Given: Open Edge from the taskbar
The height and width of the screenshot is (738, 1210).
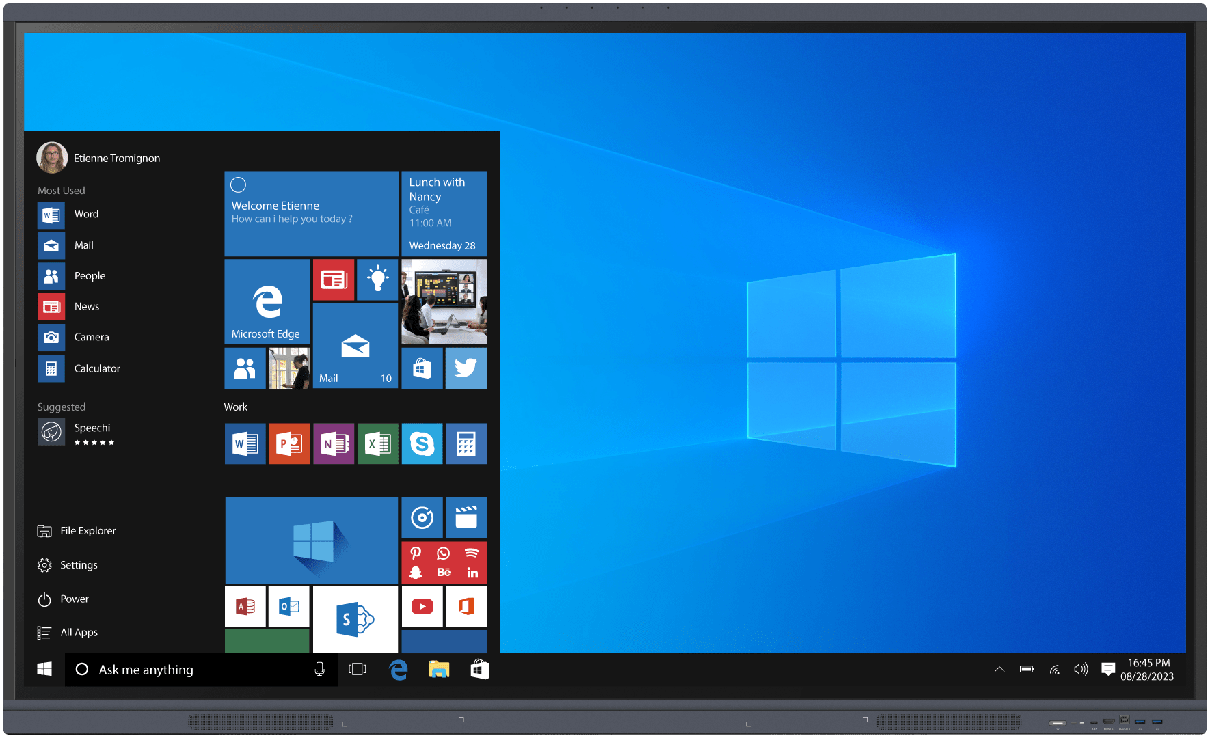Looking at the screenshot, I should pyautogui.click(x=398, y=670).
